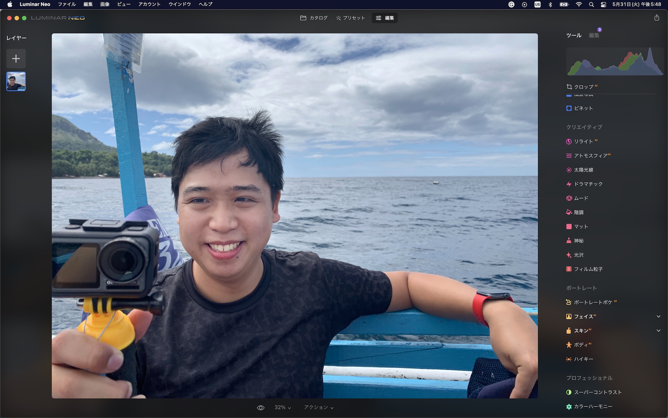Click the add layer plus button
668x418 pixels.
click(x=16, y=59)
